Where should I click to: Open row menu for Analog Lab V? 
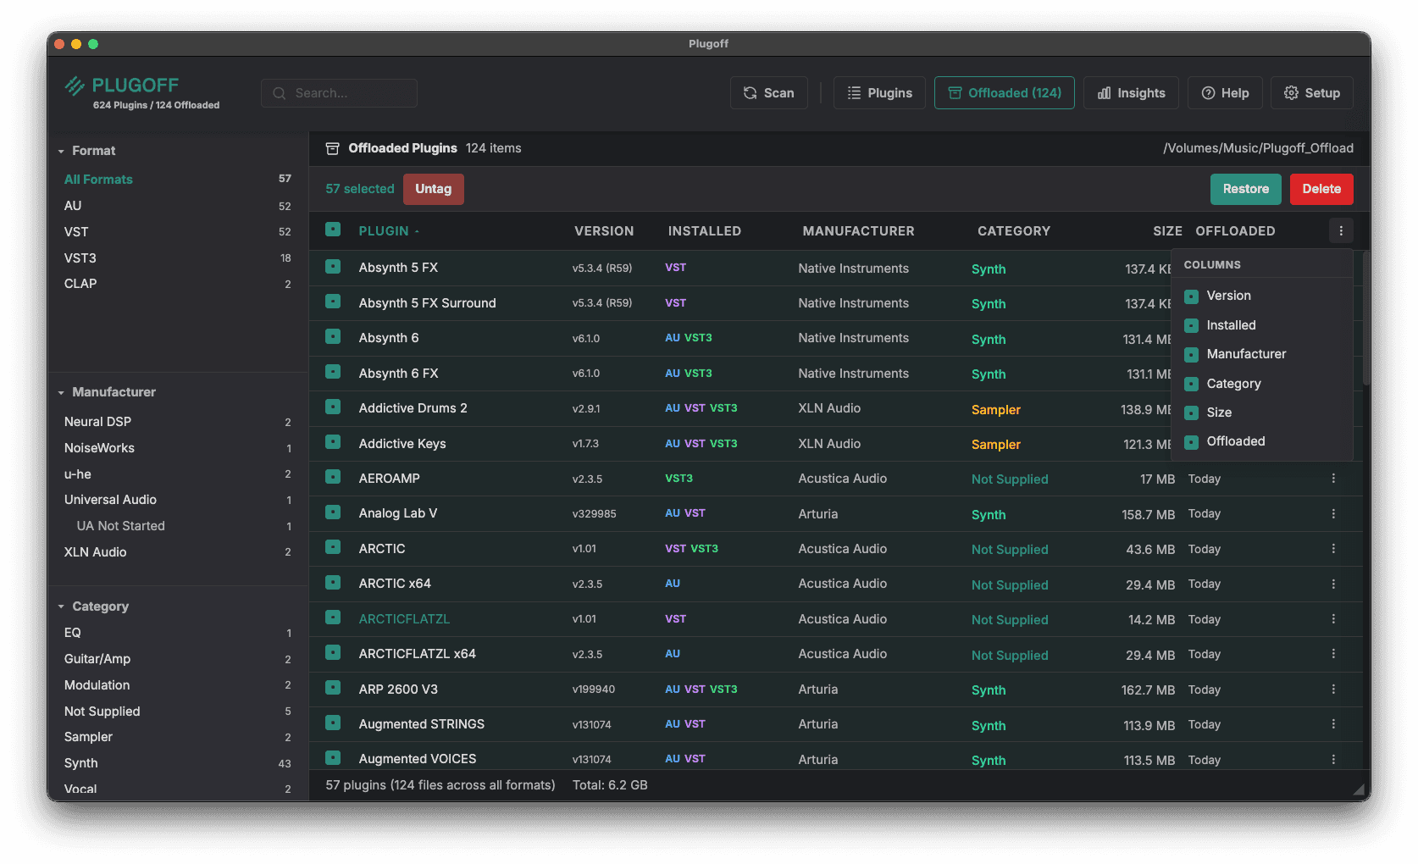point(1333,514)
